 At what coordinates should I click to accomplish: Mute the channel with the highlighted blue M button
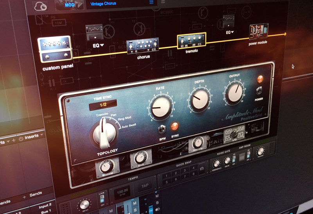click(x=135, y=203)
